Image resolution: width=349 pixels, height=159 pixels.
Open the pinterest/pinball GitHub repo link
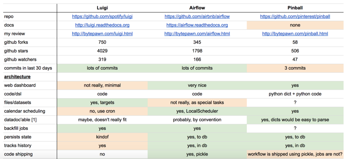click(x=295, y=16)
